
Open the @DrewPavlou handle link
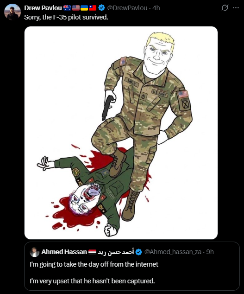coord(127,8)
